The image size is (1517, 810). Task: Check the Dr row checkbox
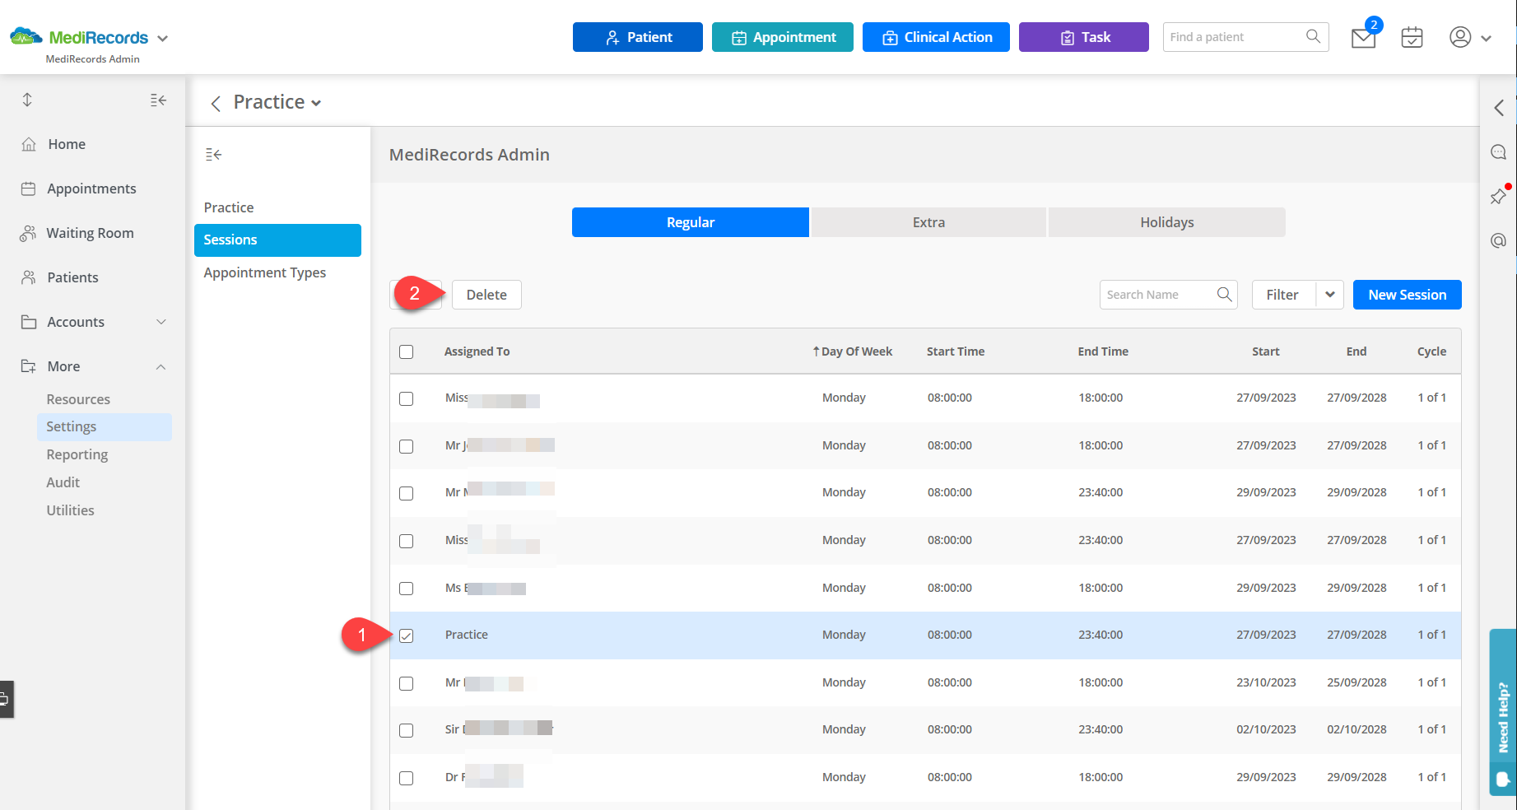click(406, 778)
